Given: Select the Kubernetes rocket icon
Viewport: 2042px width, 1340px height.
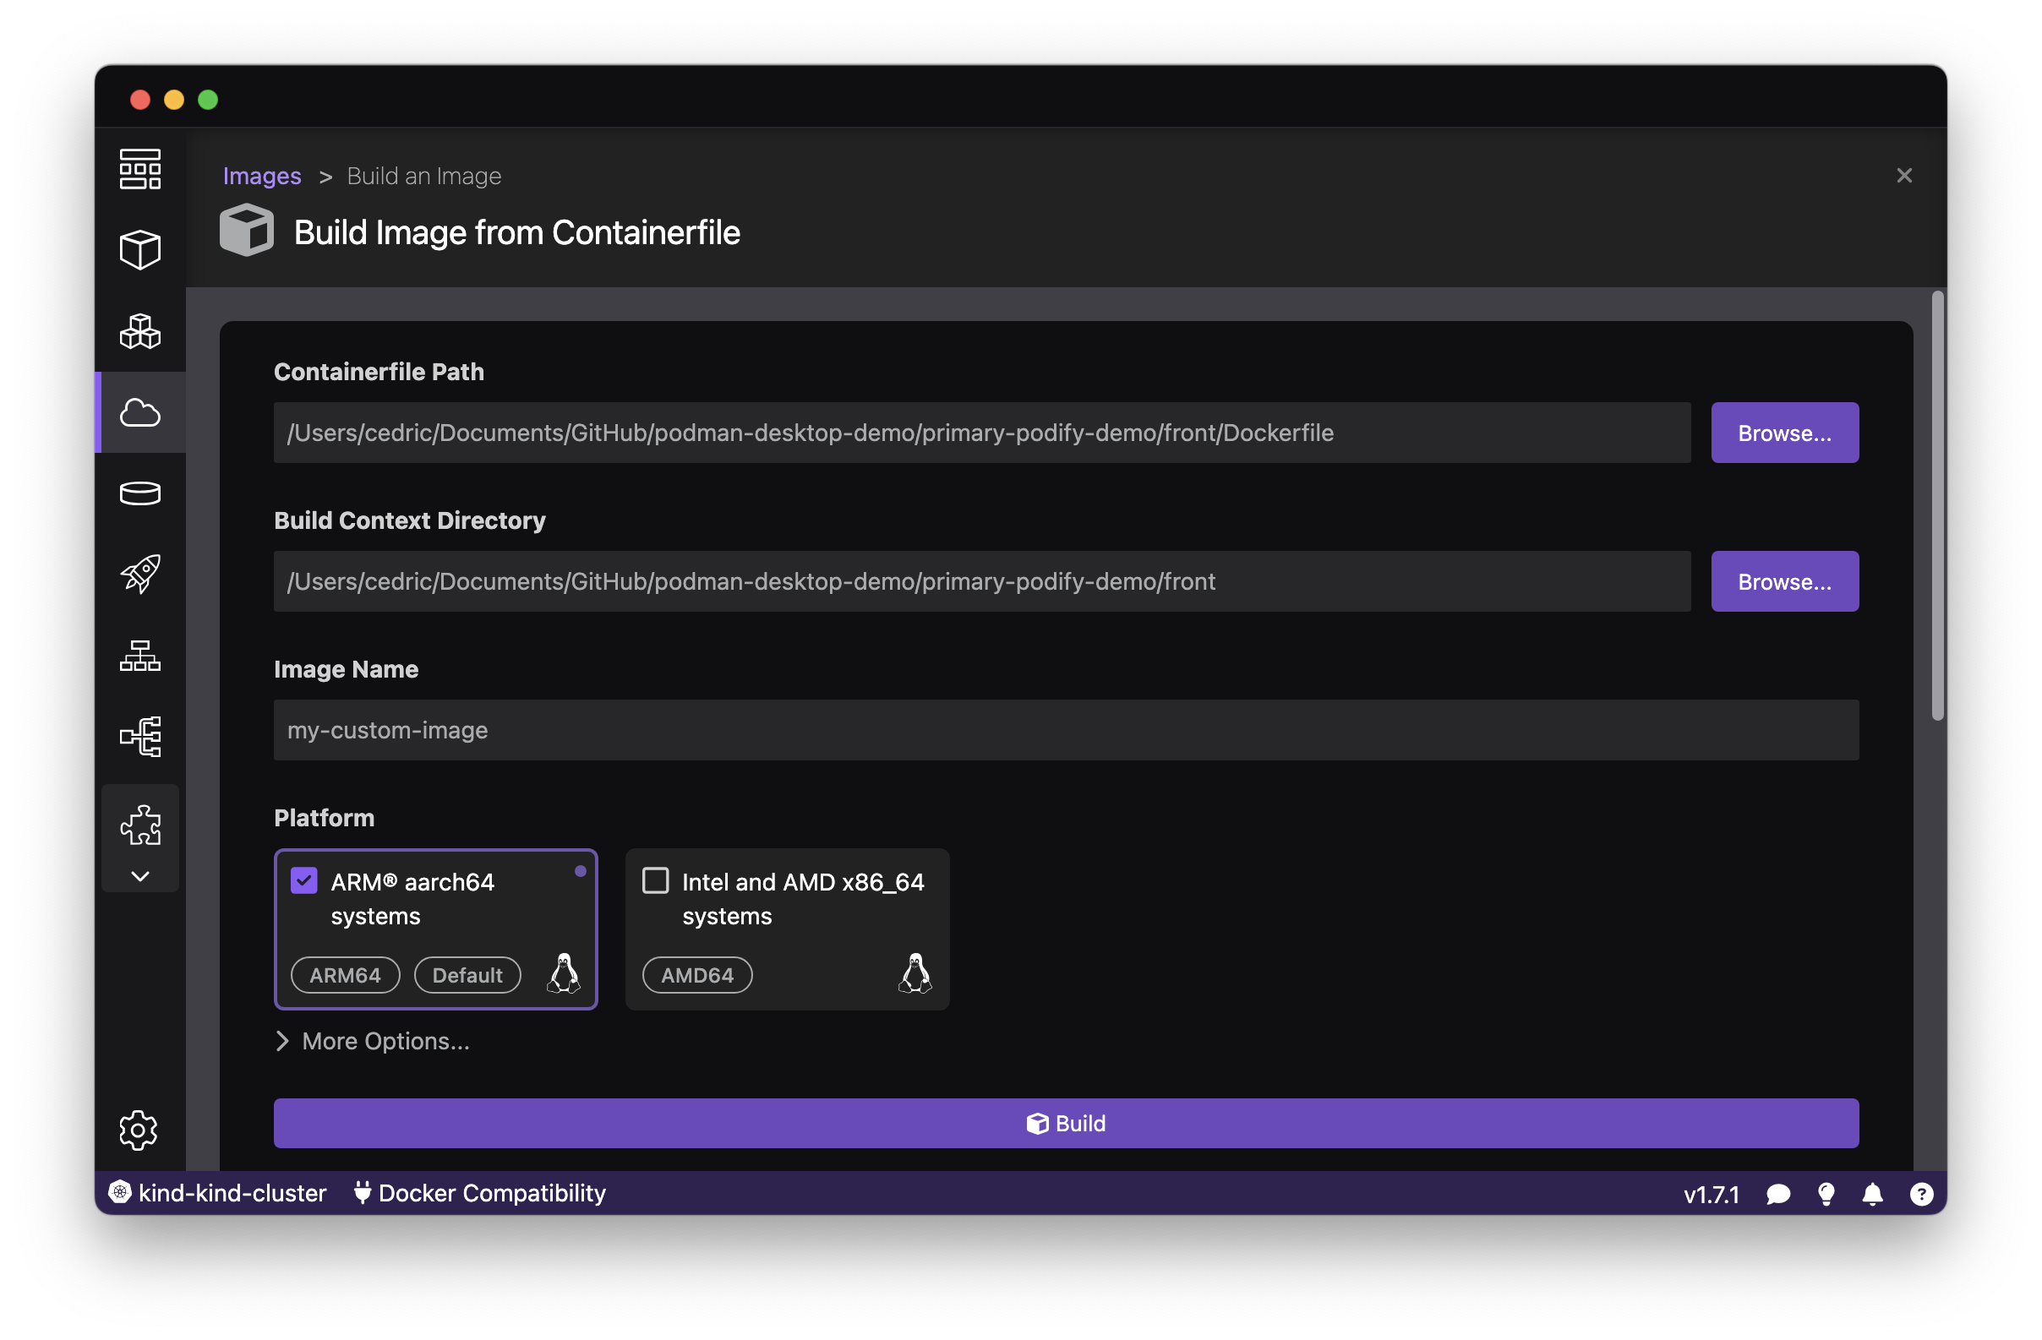Looking at the screenshot, I should 139,573.
